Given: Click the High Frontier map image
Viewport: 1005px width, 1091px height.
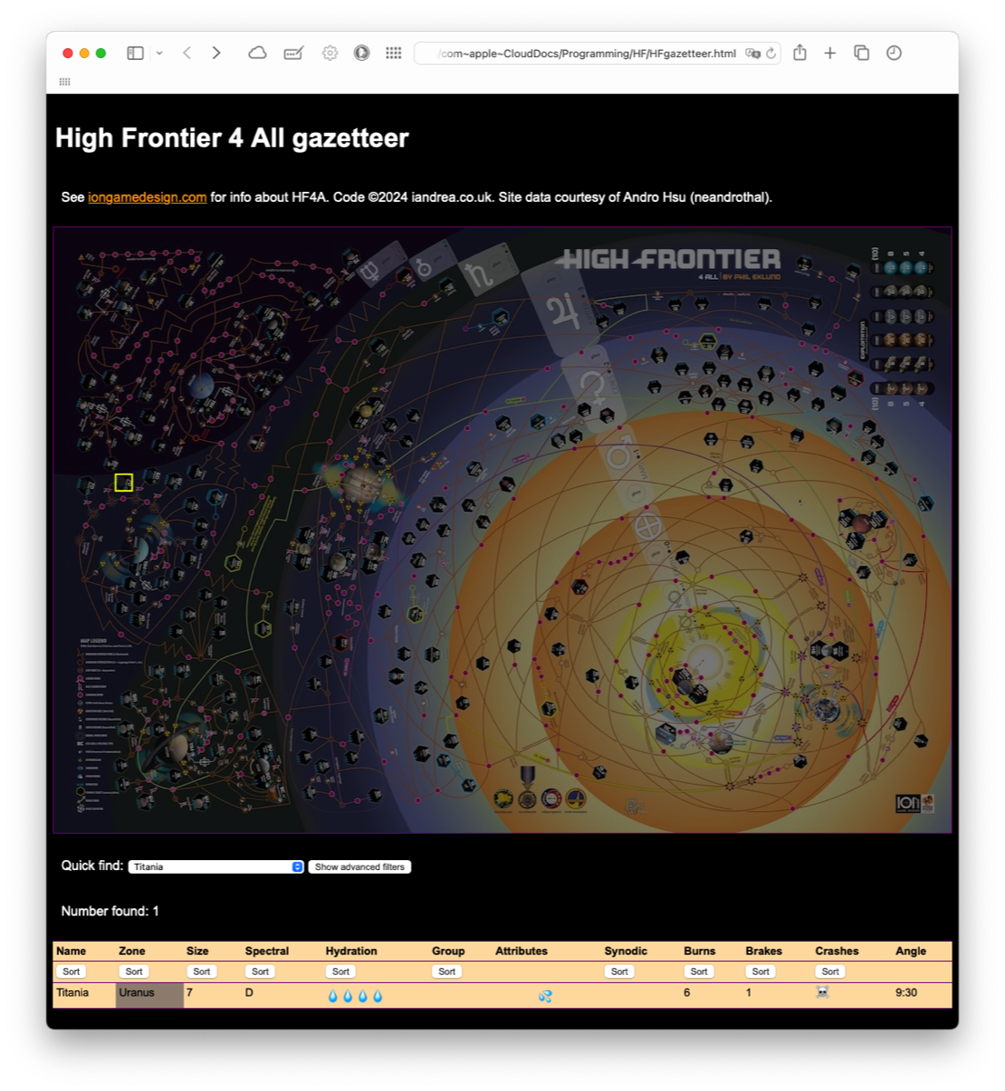Looking at the screenshot, I should tap(502, 530).
